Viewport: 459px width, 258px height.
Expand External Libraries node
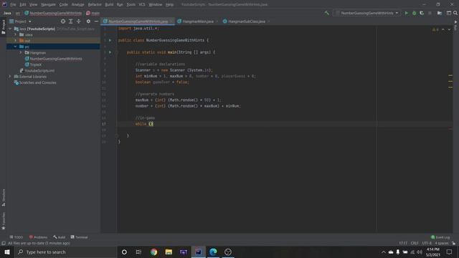point(9,77)
